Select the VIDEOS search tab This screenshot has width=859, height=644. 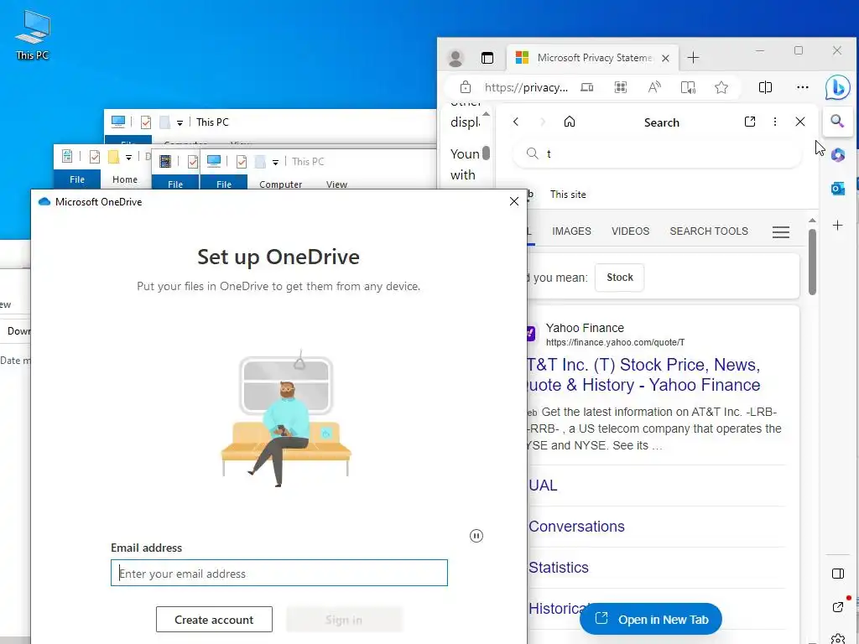point(630,231)
